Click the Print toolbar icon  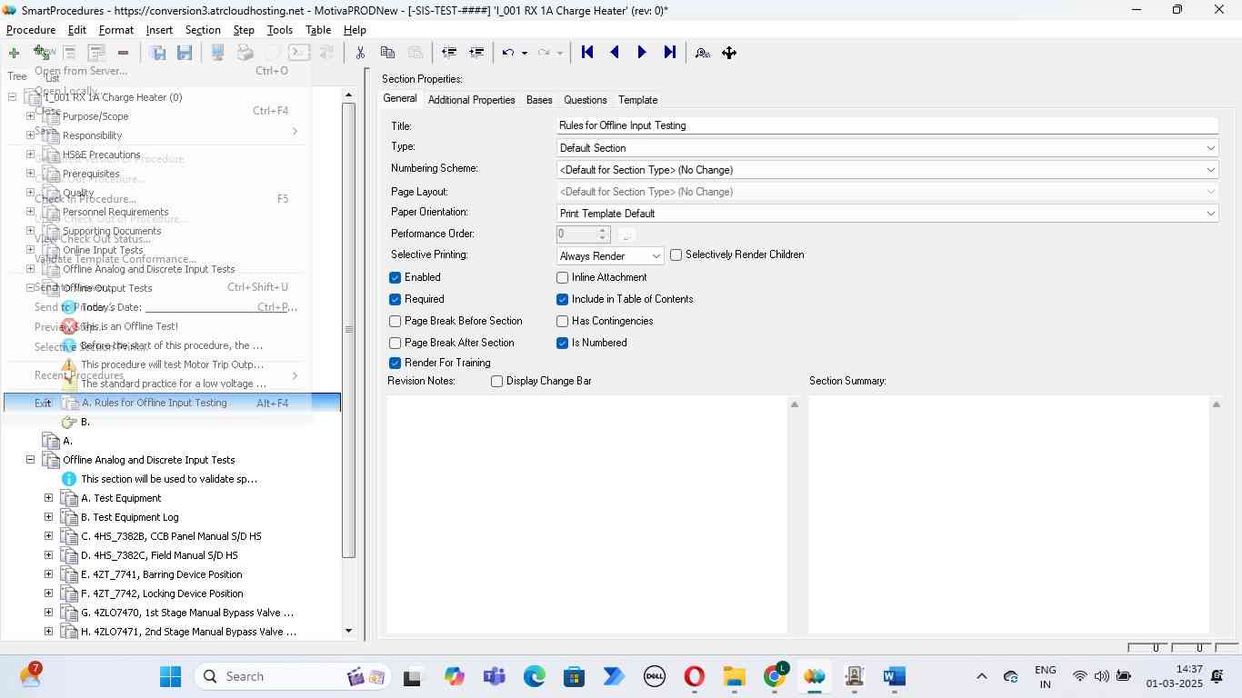[x=245, y=53]
